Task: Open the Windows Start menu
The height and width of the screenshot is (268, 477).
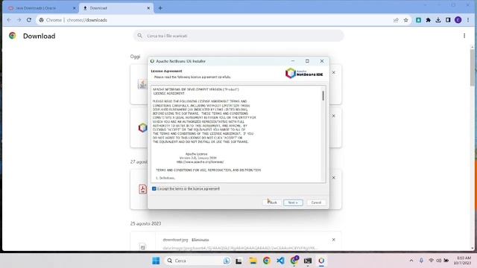Action: pyautogui.click(x=156, y=261)
